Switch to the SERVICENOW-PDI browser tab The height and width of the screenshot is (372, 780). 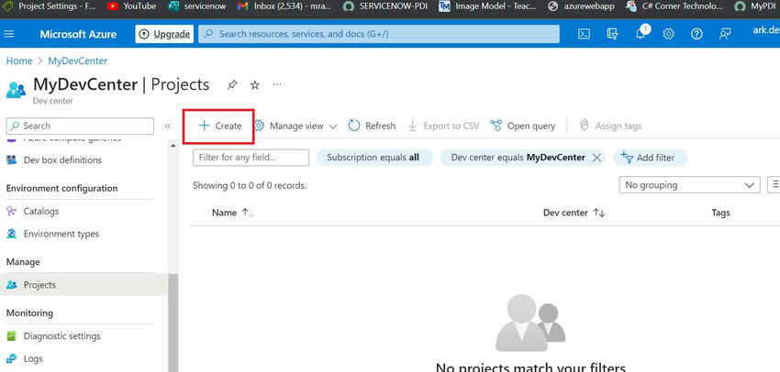tap(385, 6)
